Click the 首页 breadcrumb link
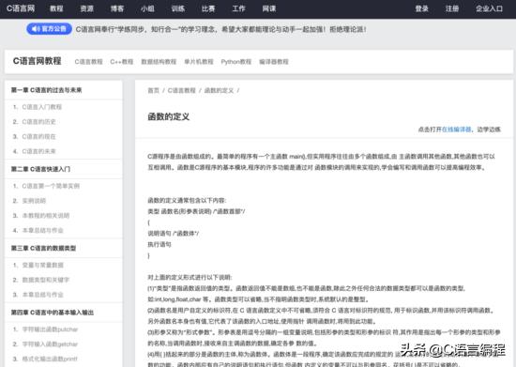Viewport: 516px width, 367px height. [153, 90]
